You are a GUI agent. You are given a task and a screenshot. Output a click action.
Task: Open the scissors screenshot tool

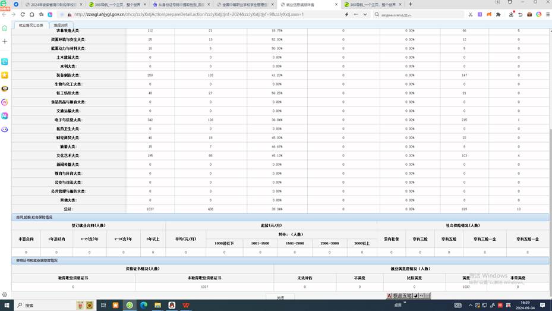(471, 14)
